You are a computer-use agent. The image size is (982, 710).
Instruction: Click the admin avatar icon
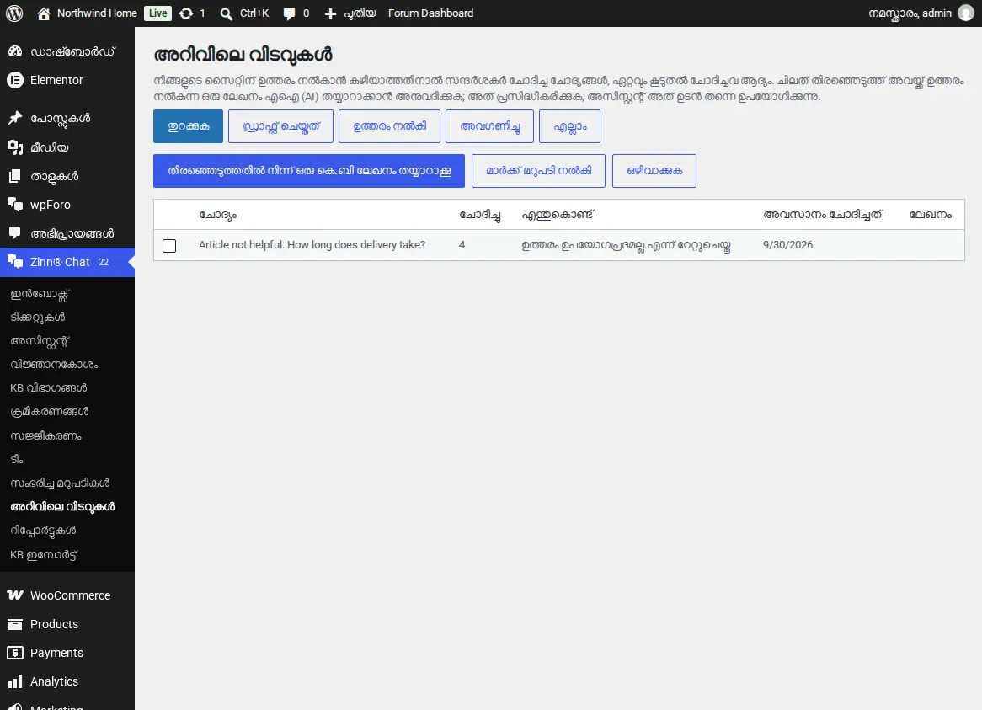coord(966,13)
